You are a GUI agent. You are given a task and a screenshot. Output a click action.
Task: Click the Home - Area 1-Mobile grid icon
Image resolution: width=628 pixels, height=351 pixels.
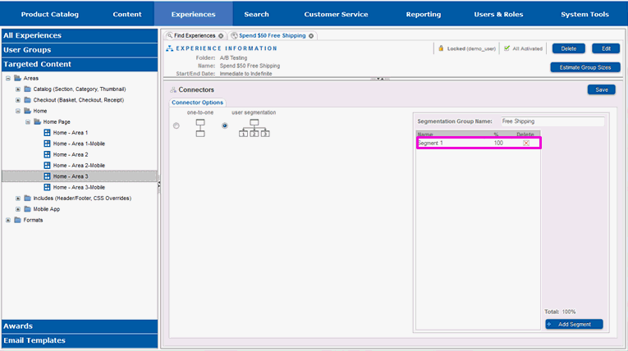click(47, 144)
